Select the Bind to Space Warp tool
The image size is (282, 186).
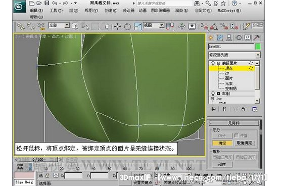tap(41, 26)
